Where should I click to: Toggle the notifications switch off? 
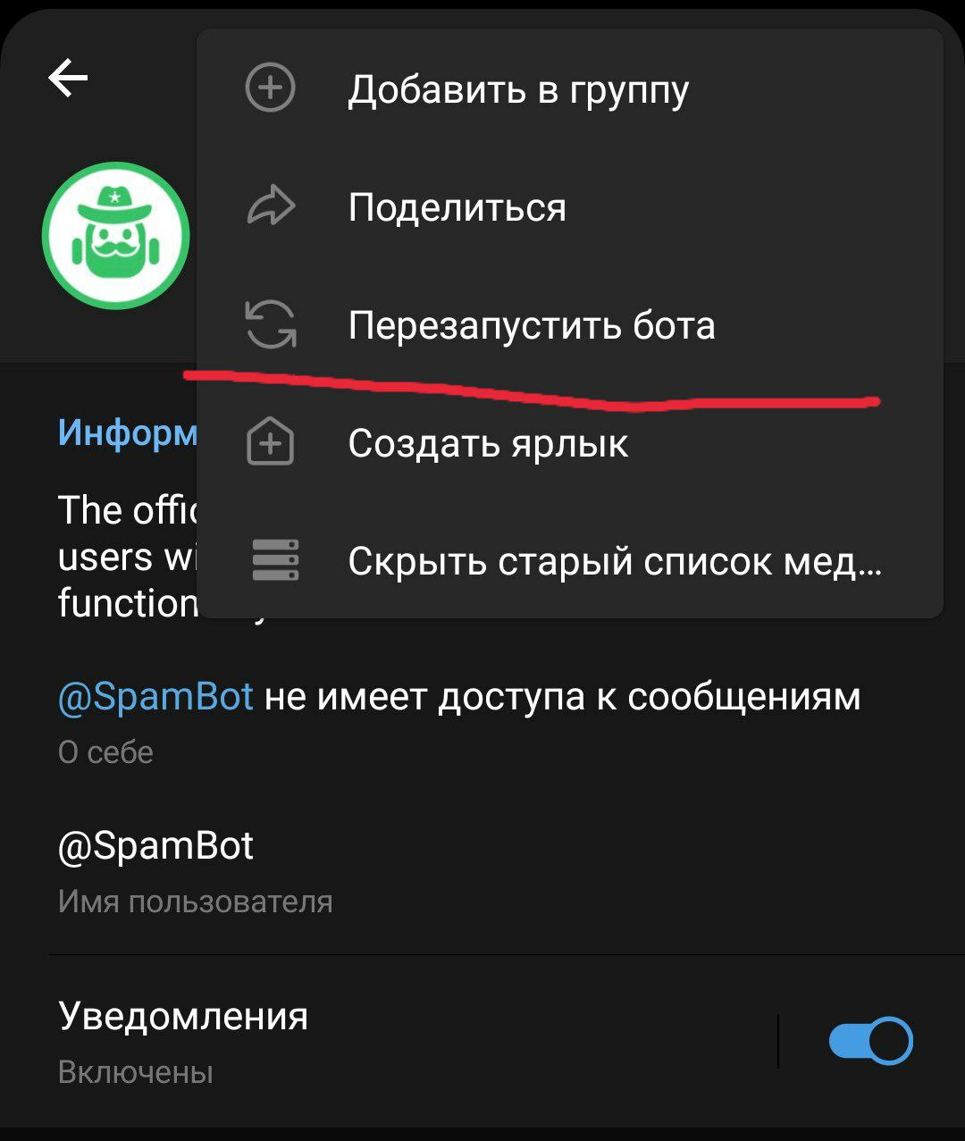click(x=870, y=1041)
